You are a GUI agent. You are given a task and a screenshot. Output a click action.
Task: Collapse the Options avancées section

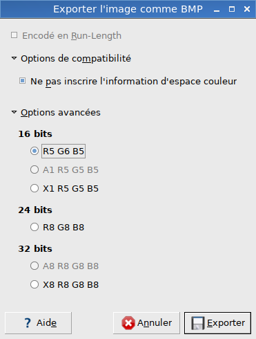(x=14, y=112)
